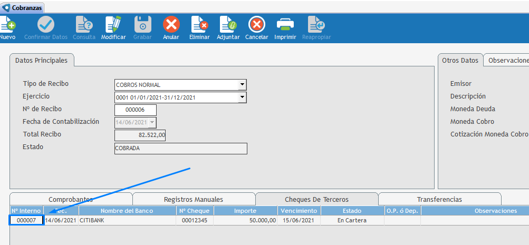Click the Imprimir printer icon

285,25
